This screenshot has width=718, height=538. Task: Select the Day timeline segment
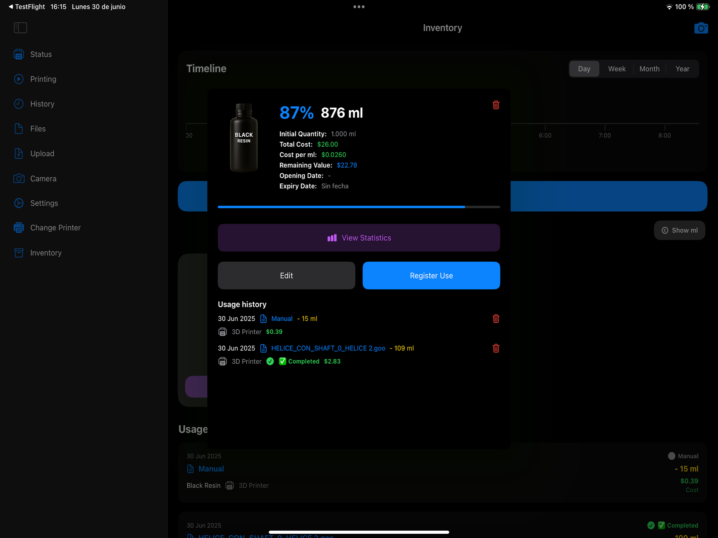[x=584, y=69]
